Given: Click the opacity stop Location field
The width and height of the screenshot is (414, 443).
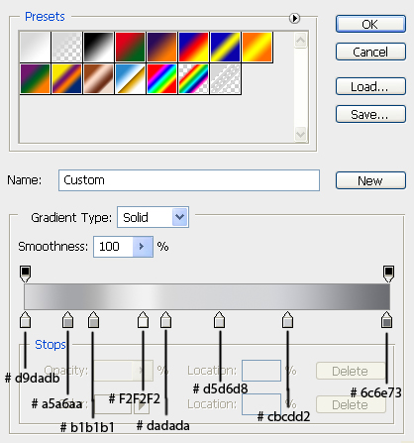Looking at the screenshot, I should [x=261, y=371].
